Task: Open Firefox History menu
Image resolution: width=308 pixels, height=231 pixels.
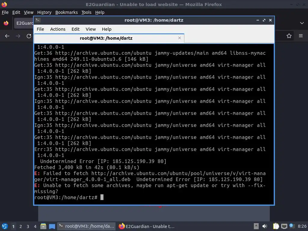Action: click(x=44, y=12)
